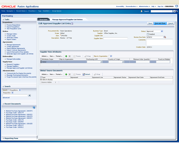The height and width of the screenshot is (143, 179).
Task: Add a row in Supplier-Item Attributes
Action: [66, 56]
